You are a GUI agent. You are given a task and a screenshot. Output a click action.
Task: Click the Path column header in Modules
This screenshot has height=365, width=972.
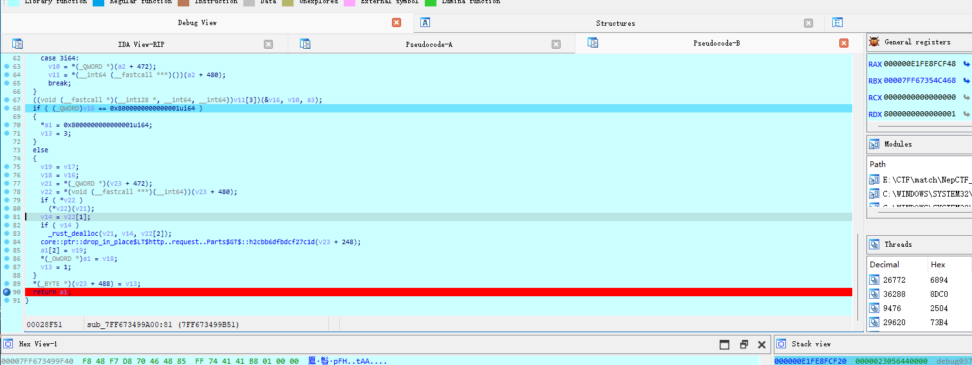coord(877,164)
